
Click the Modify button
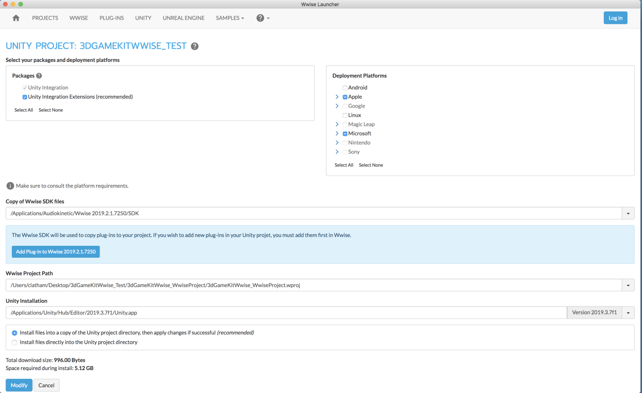click(x=19, y=385)
